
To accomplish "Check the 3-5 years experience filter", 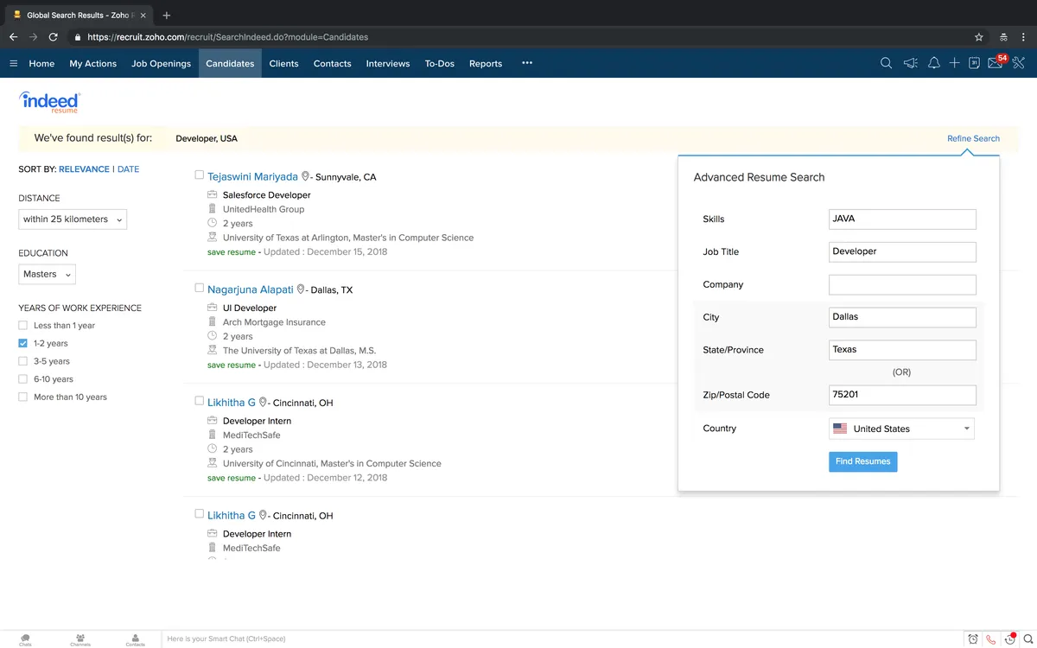I will click(23, 361).
